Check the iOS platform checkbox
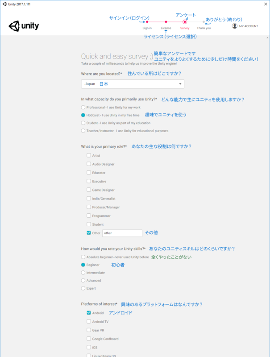The width and height of the screenshot is (270, 357). pos(89,347)
